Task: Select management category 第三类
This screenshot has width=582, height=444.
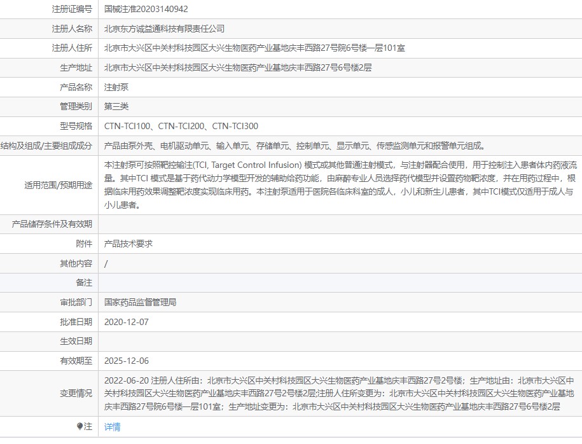Action: (116, 106)
